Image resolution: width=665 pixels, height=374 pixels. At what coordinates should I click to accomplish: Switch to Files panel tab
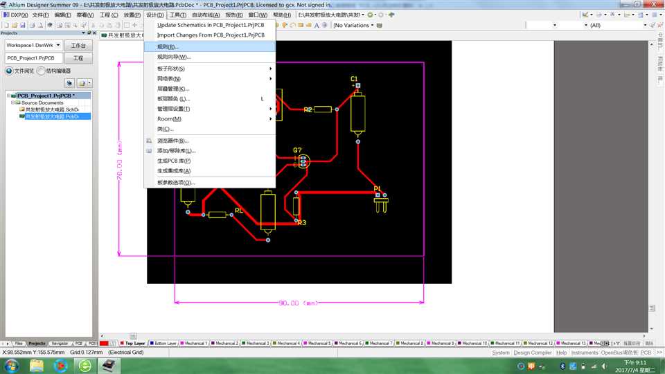click(19, 344)
